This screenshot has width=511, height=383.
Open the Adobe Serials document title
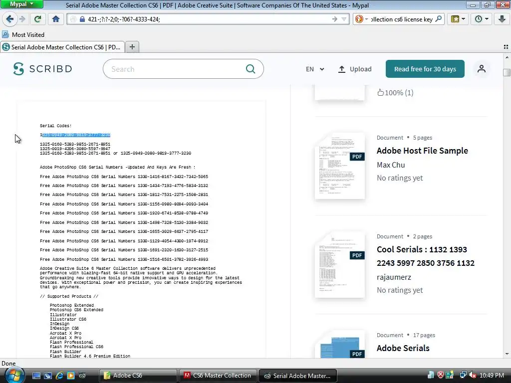[x=403, y=348]
